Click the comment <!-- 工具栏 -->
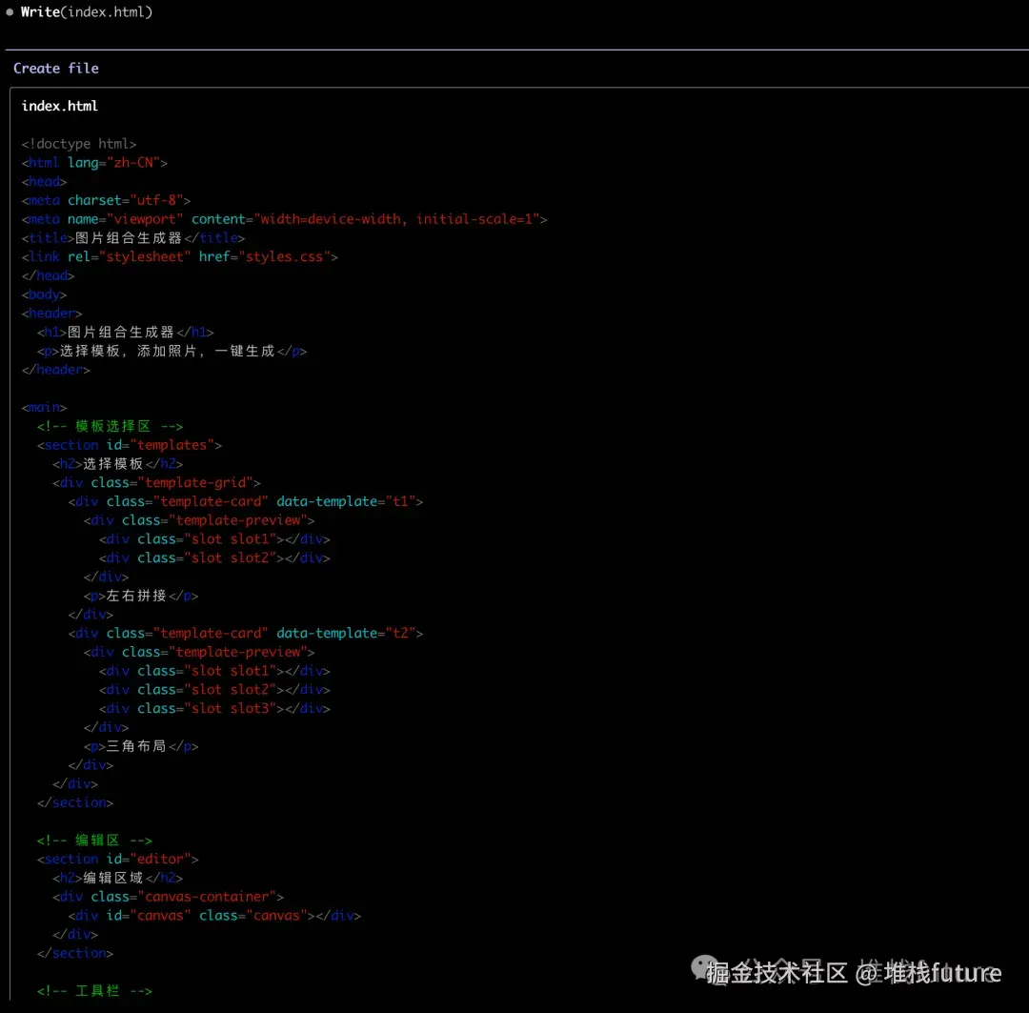Viewport: 1029px width, 1013px height. coord(94,991)
